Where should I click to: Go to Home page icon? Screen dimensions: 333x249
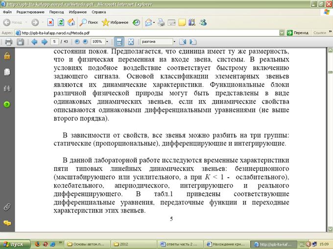point(71,22)
